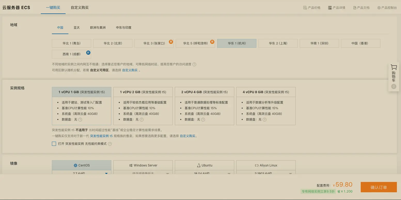Click the ¥59.80 configuration price
The width and height of the screenshot is (401, 200).
click(x=343, y=185)
